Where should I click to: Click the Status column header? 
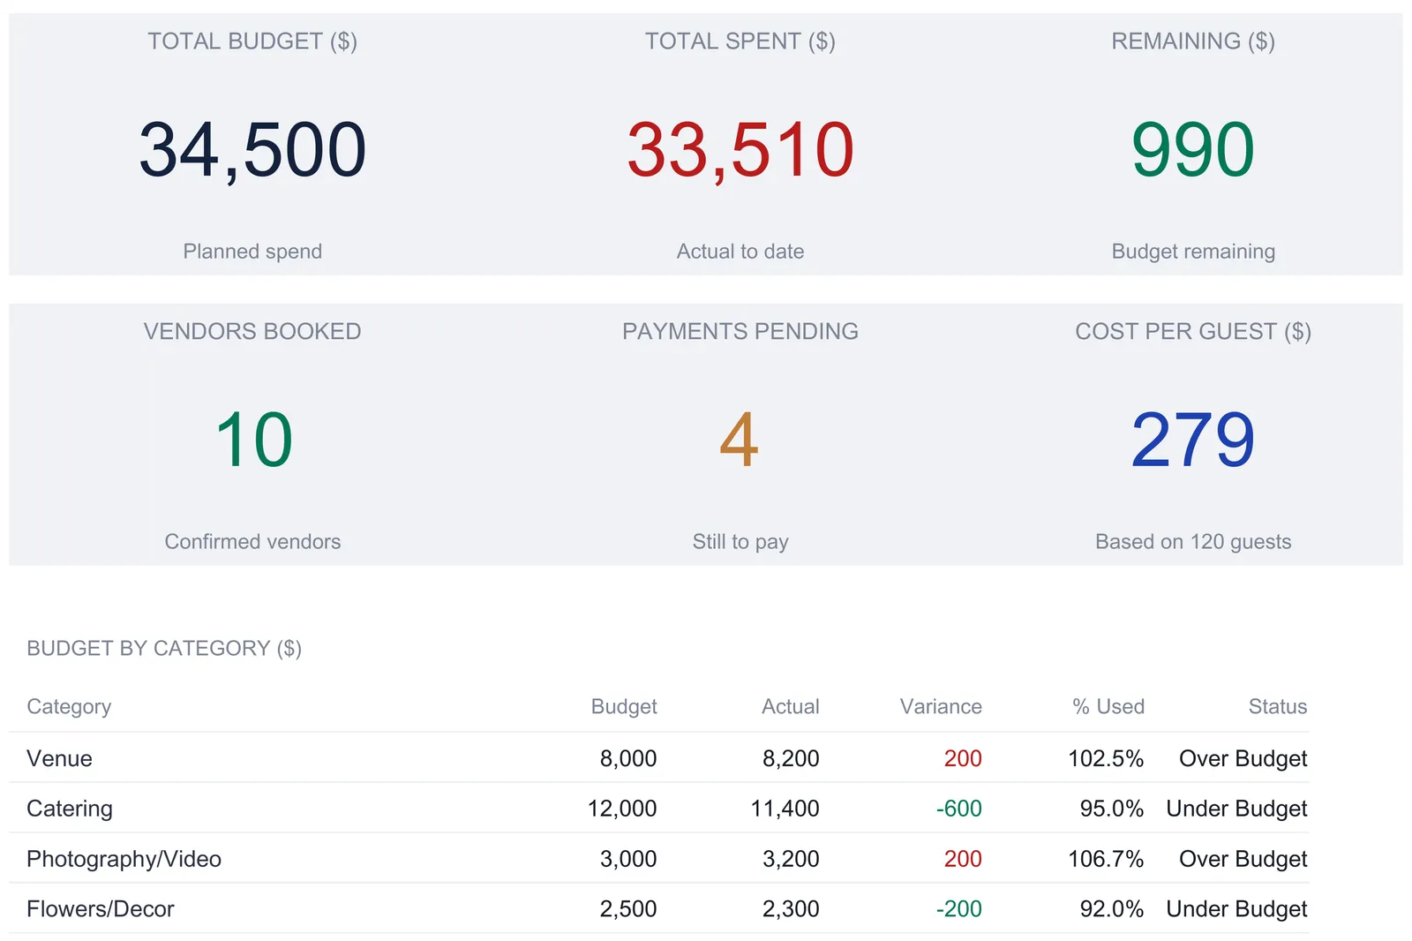(1278, 706)
